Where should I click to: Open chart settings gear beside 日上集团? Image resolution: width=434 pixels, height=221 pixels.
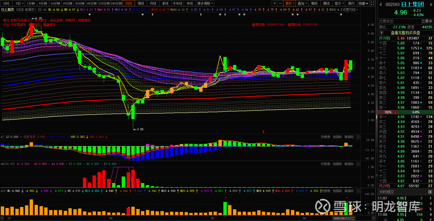pyautogui.click(x=40, y=10)
